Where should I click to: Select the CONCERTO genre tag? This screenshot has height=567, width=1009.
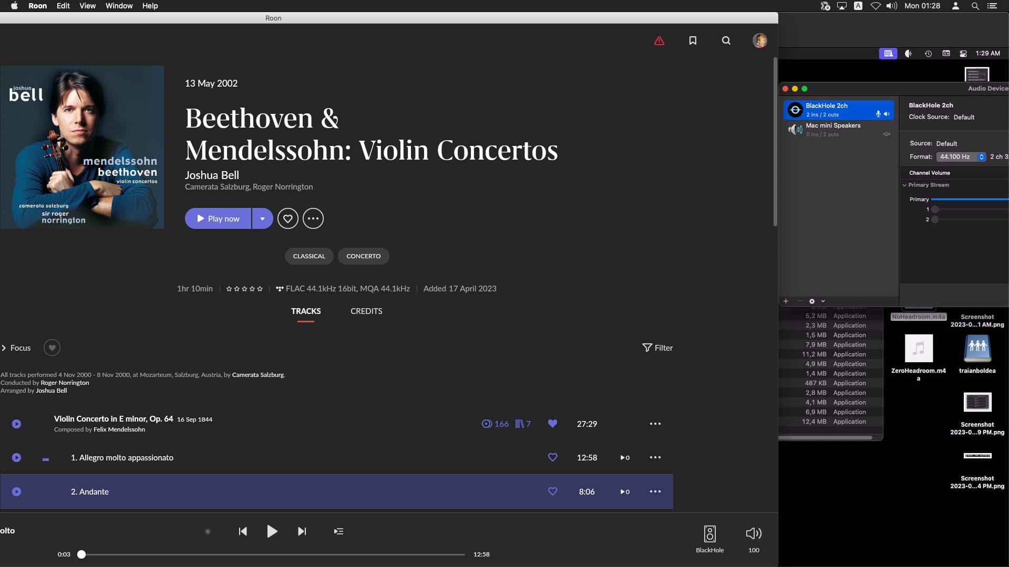pos(363,256)
